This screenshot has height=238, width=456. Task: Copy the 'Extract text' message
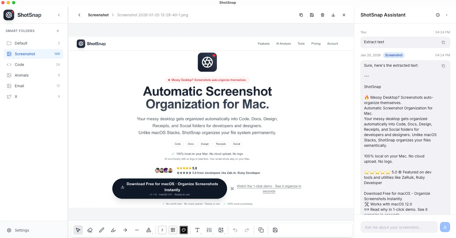(443, 42)
